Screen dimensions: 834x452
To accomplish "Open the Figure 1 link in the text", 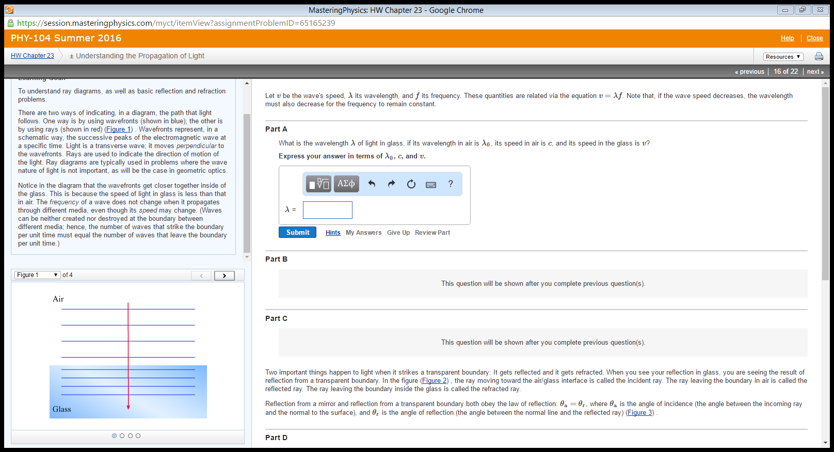I will (119, 130).
